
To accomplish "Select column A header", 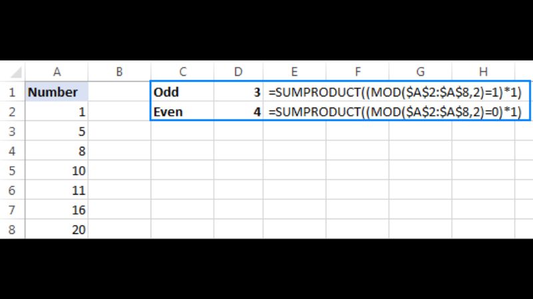I will (x=57, y=72).
